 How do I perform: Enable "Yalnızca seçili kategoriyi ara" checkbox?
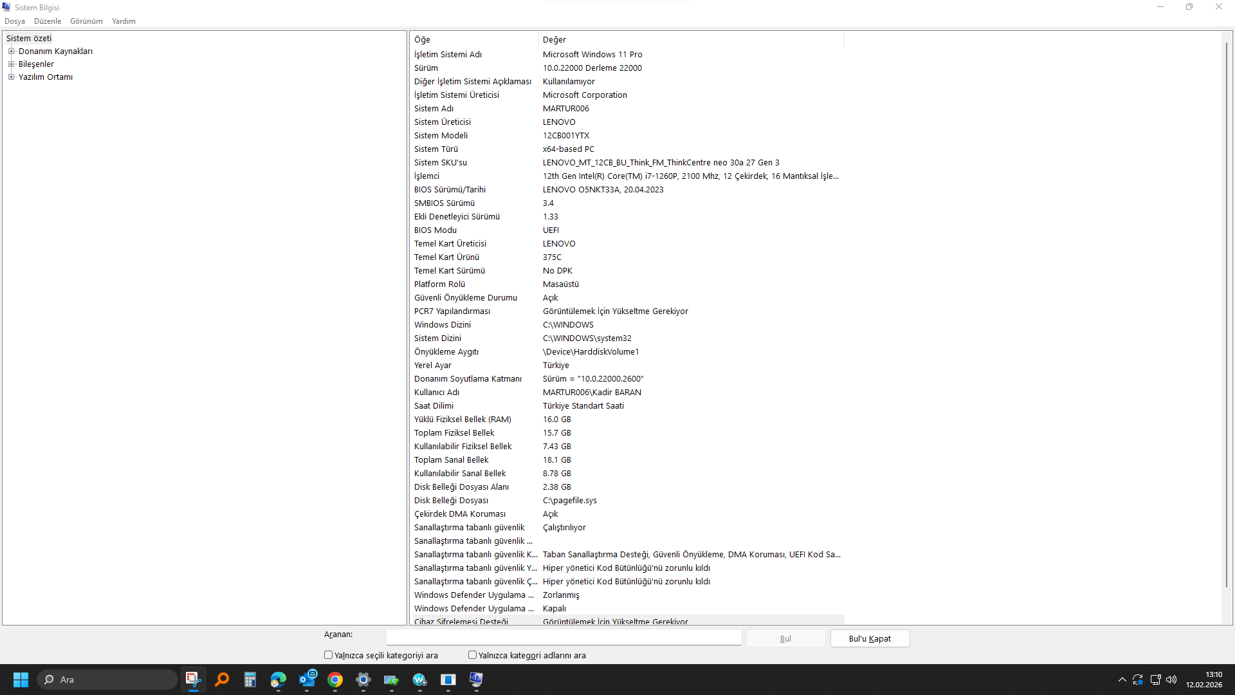tap(329, 655)
